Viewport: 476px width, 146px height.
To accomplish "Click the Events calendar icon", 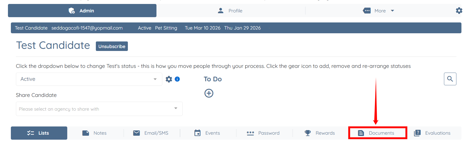I will pyautogui.click(x=197, y=133).
